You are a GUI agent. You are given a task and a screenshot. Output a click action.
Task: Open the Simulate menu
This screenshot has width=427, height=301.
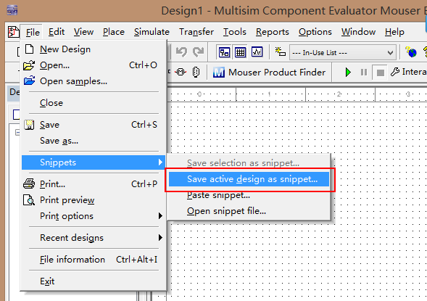coord(152,32)
